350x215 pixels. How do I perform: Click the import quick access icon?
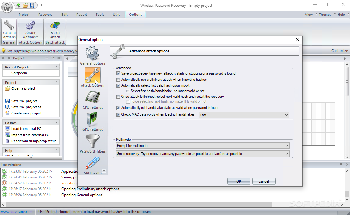(19, 5)
